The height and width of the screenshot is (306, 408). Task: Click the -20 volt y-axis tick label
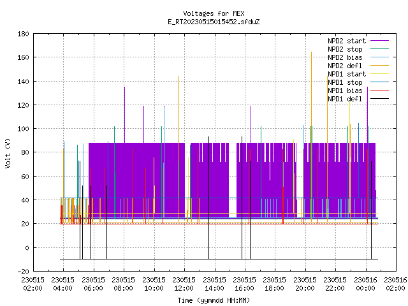(23, 272)
